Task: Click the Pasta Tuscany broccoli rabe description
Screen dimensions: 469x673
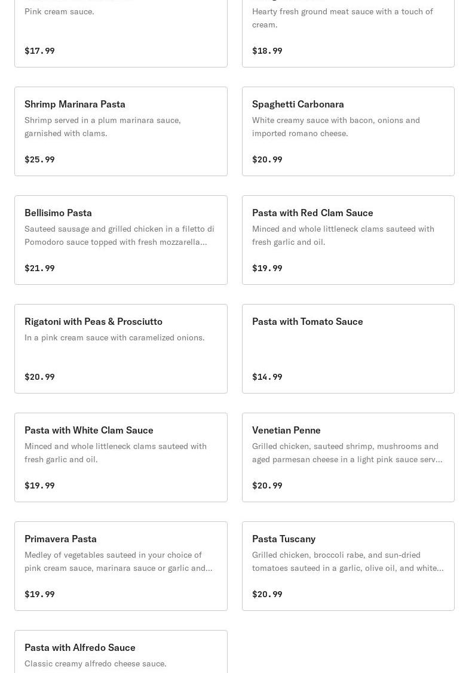Action: coord(347,561)
